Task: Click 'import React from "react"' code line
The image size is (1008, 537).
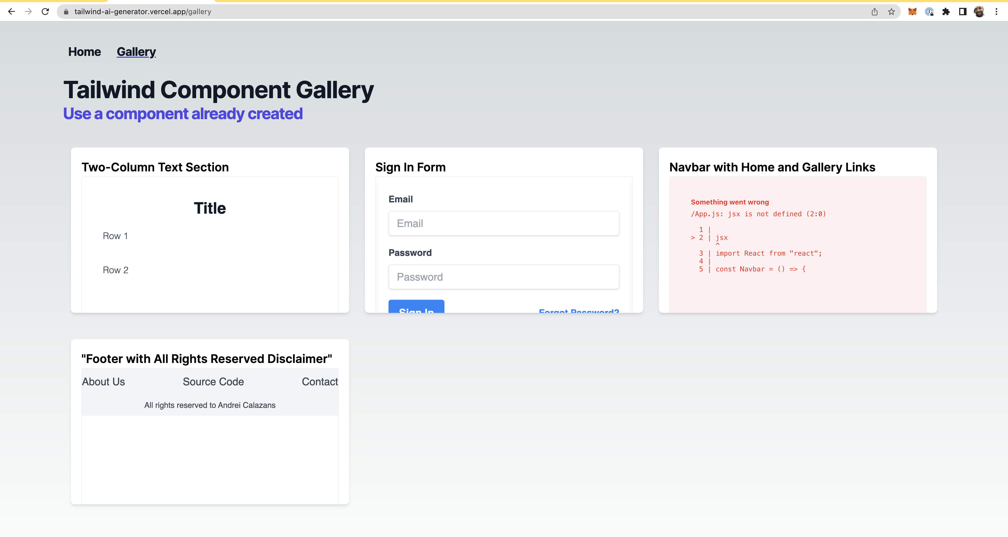Action: point(769,254)
